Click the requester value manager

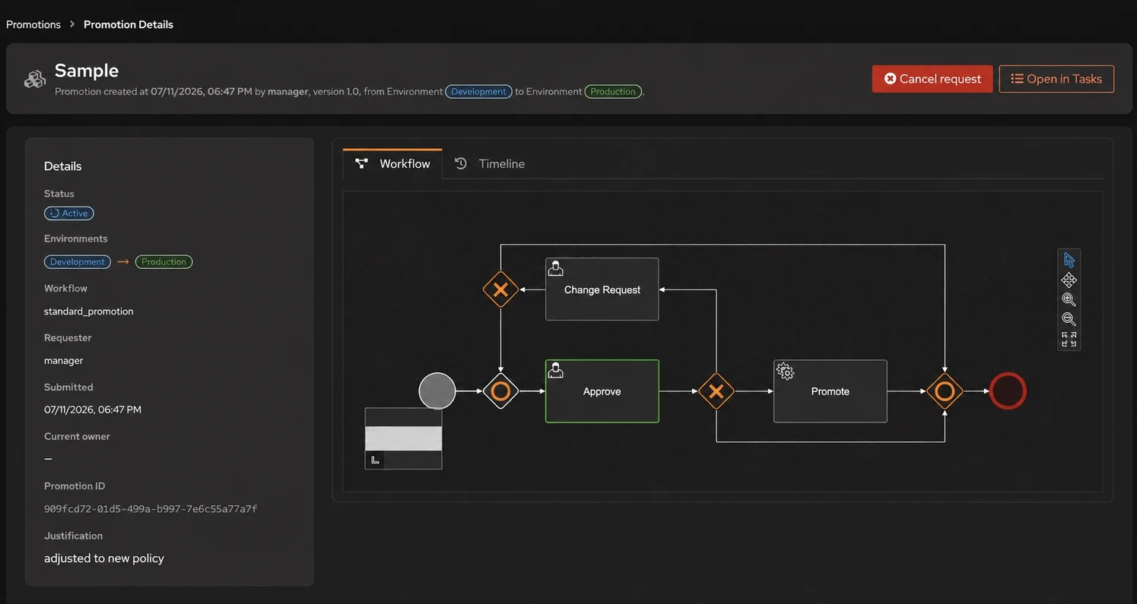64,360
